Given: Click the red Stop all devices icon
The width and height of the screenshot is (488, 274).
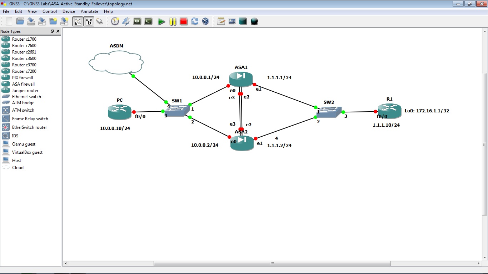Looking at the screenshot, I should (x=183, y=21).
